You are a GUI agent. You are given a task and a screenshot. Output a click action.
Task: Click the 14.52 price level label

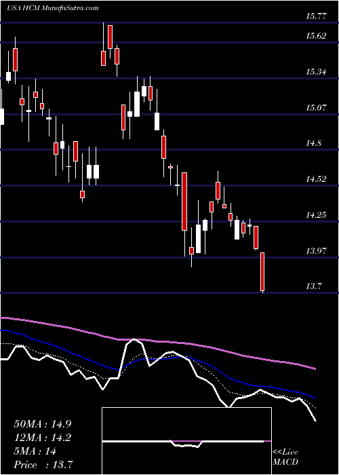pyautogui.click(x=316, y=179)
